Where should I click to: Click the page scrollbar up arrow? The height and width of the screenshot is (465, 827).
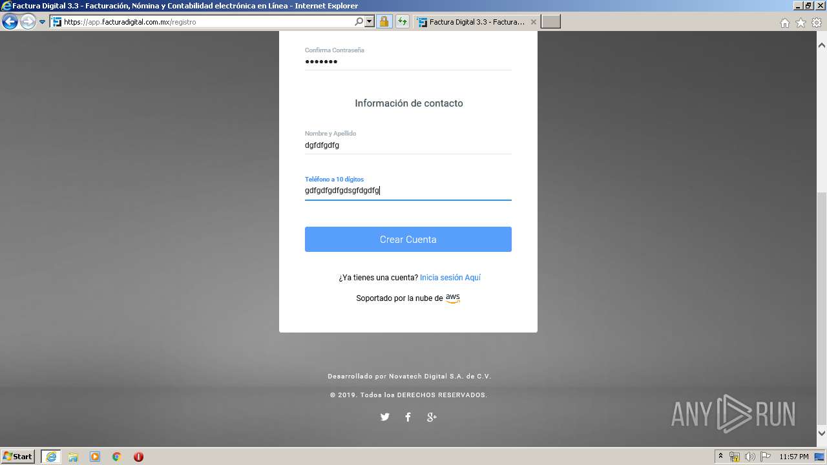coord(822,45)
